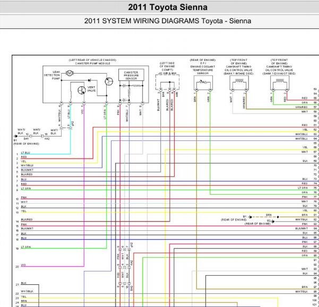Click the leak detection pump motor symbol
This screenshot has height=307, width=319.
(x=70, y=73)
